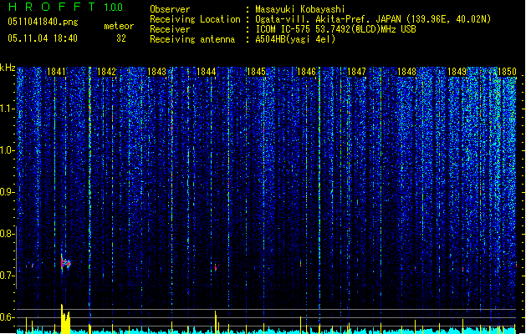
Task: Click the meteor count value 32
Action: click(121, 38)
